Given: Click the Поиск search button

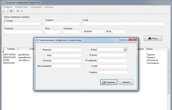Looking at the screenshot, I should [153, 38].
